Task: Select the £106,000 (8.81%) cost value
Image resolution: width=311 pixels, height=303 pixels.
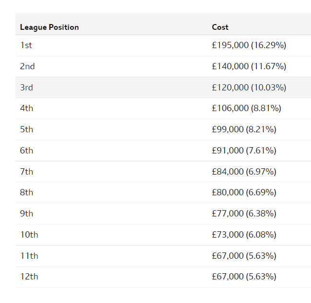Action: pos(246,108)
